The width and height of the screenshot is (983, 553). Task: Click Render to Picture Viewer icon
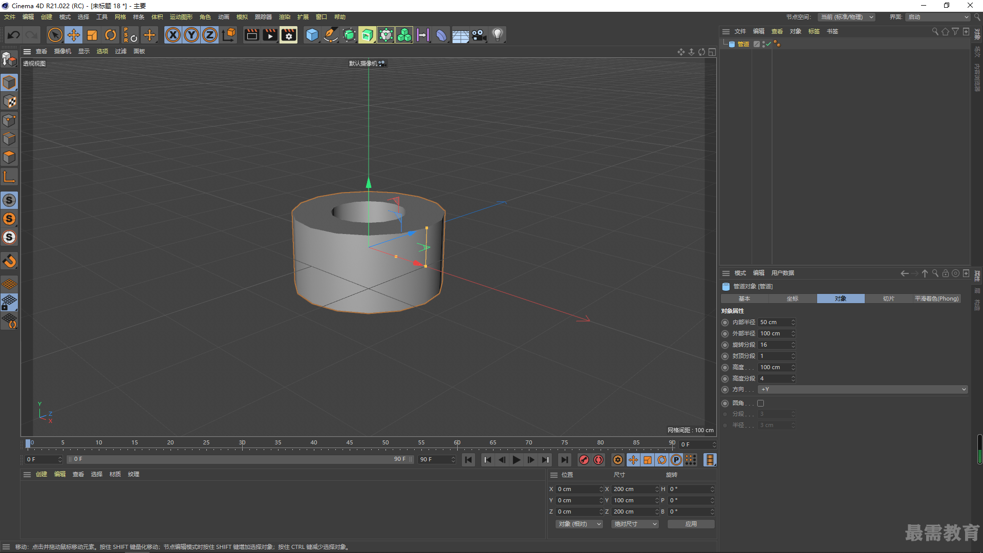[x=270, y=35]
